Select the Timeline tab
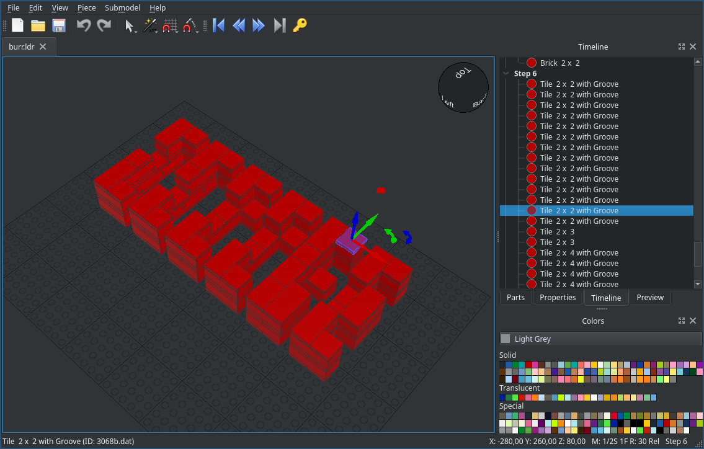The image size is (704, 449). 606,298
